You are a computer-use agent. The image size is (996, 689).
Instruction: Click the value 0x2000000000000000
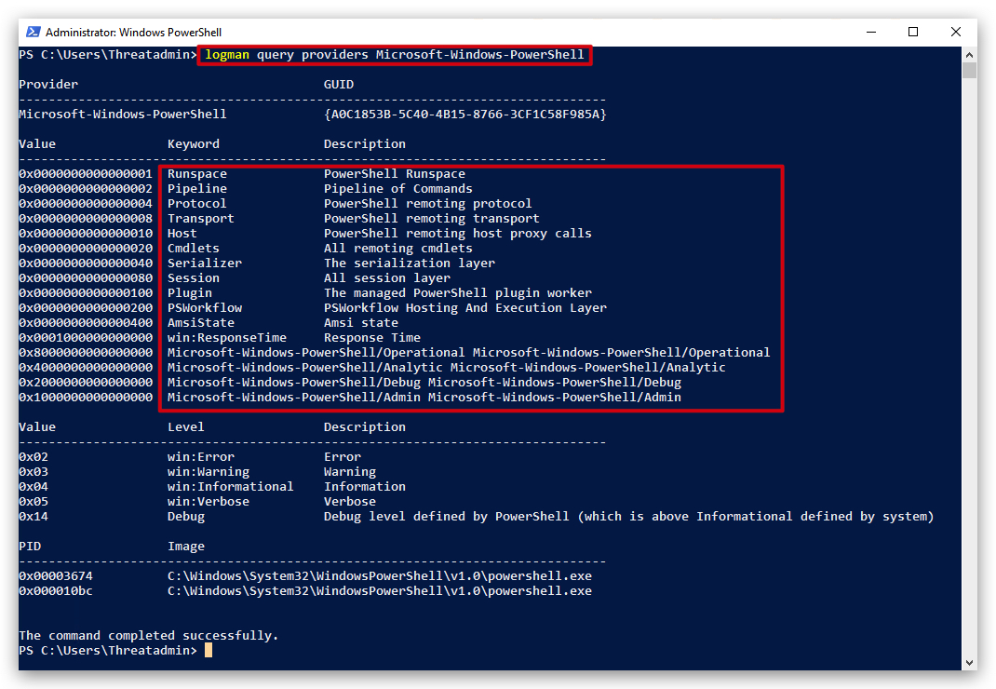[x=86, y=383]
